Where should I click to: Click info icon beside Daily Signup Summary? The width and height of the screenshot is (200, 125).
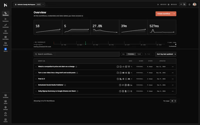pyautogui.click(x=77, y=91)
